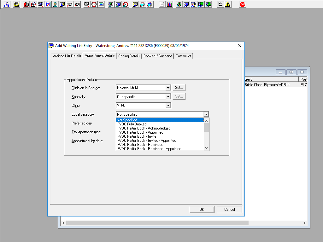The width and height of the screenshot is (323, 242).
Task: Click the colored stripes screen icon
Action: (101, 4)
